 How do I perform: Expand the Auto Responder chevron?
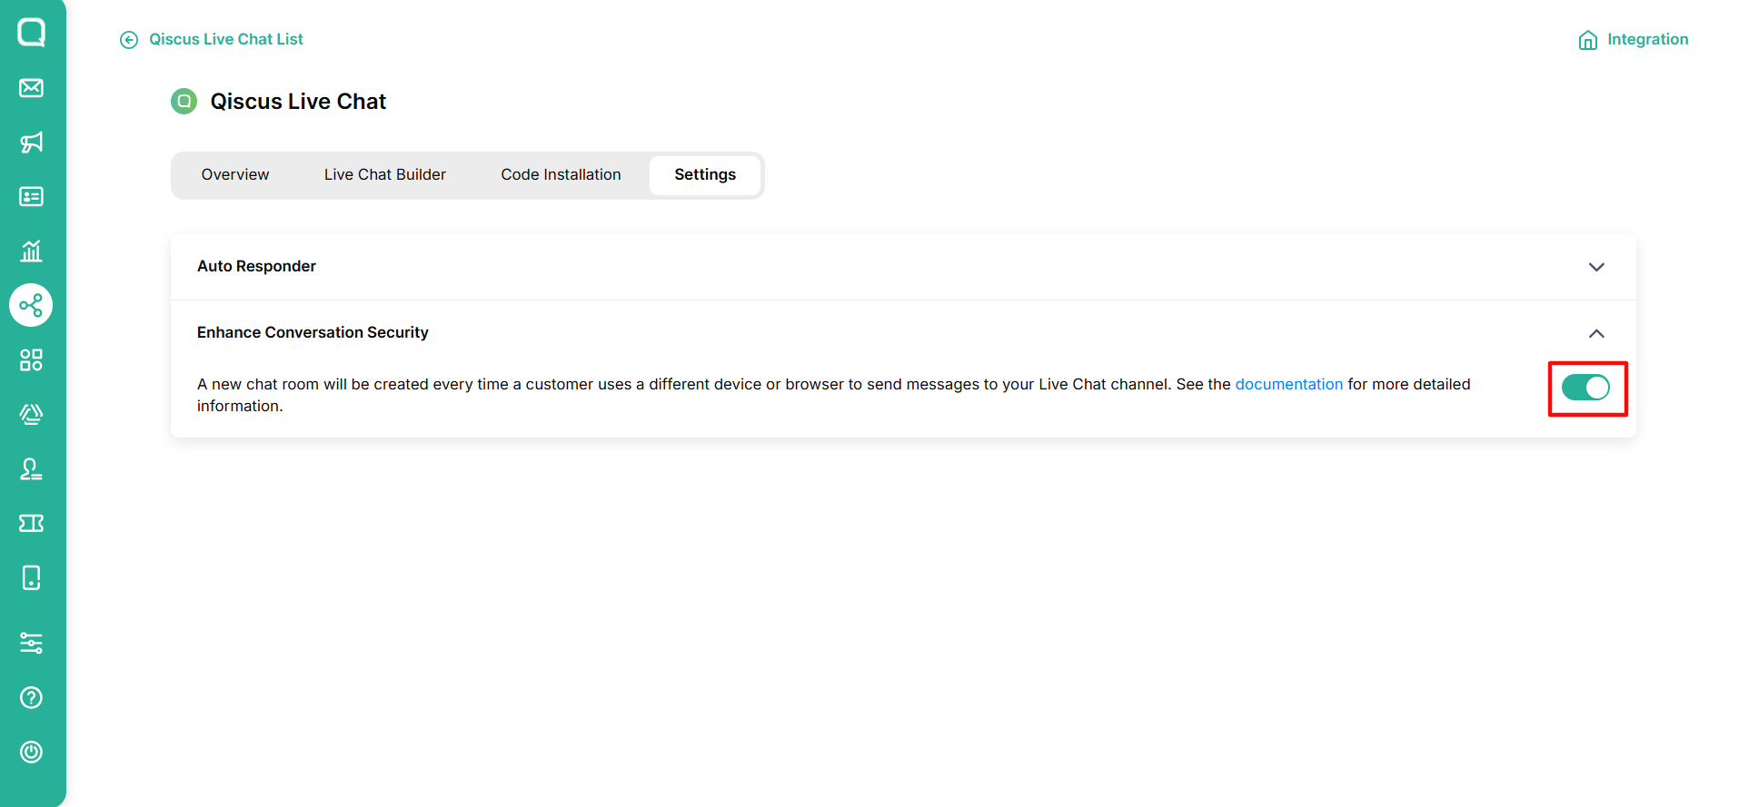pos(1596,267)
